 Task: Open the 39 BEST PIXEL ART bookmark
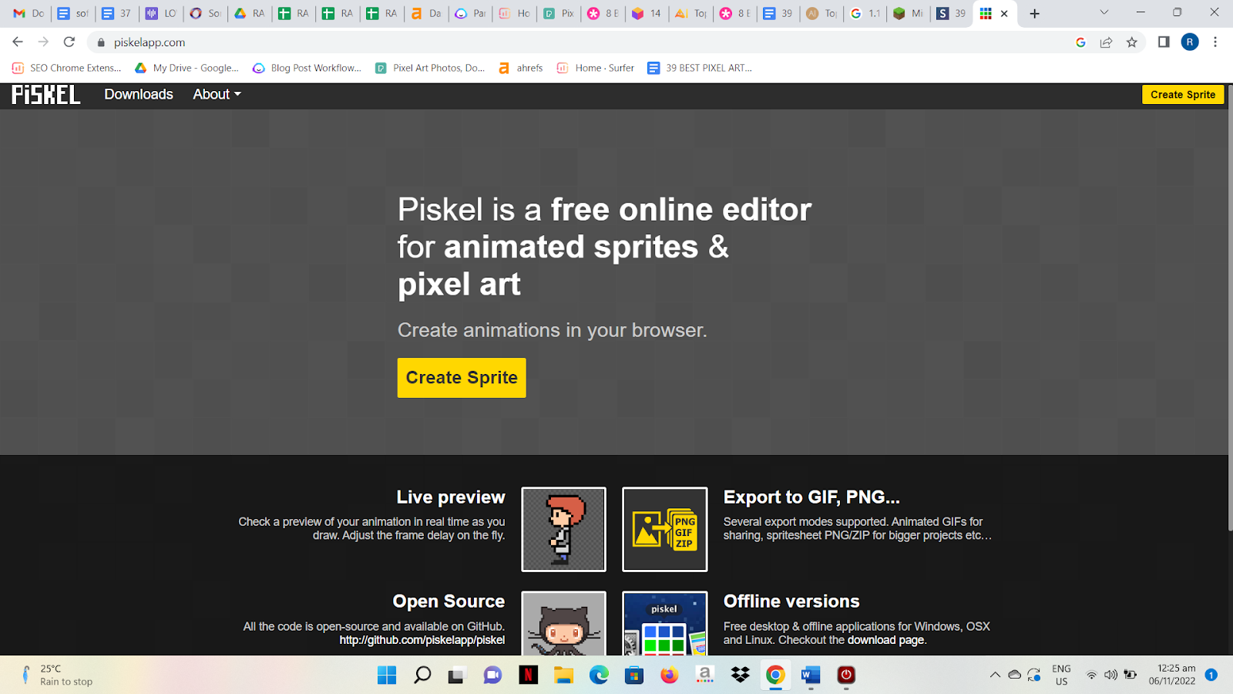pyautogui.click(x=700, y=68)
